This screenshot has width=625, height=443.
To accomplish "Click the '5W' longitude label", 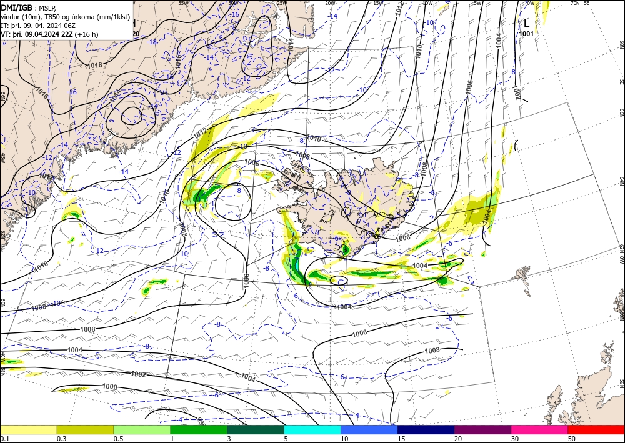I will click(478, 3).
